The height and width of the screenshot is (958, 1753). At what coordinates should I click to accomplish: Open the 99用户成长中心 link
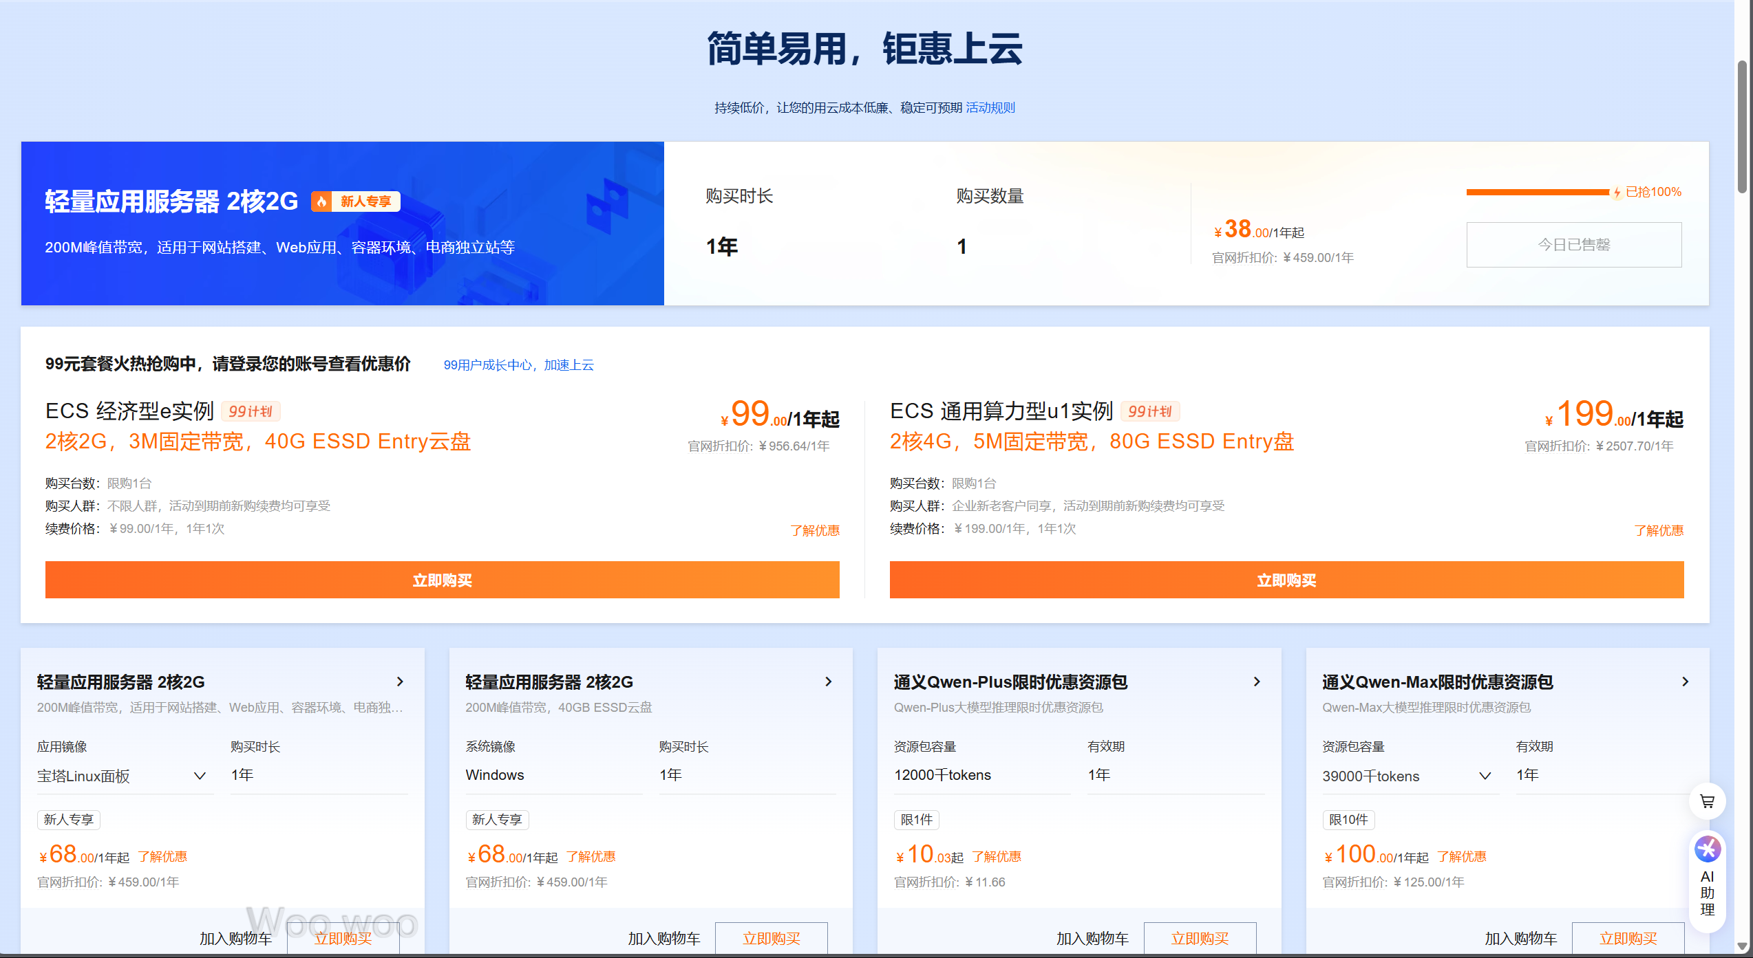coord(489,365)
